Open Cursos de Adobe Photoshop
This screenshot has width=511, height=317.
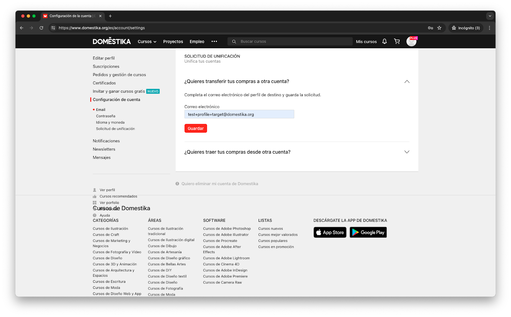227,228
